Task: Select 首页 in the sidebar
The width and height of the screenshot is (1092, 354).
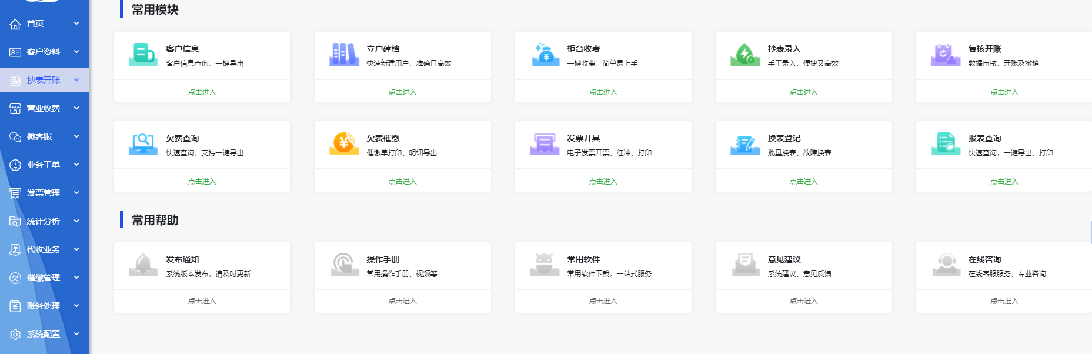Action: click(45, 24)
